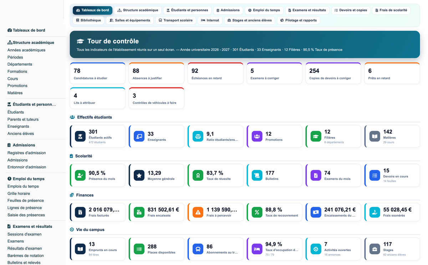Open Parents et tuteurs sidebar link
The height and width of the screenshot is (265, 428).
[x=23, y=119]
